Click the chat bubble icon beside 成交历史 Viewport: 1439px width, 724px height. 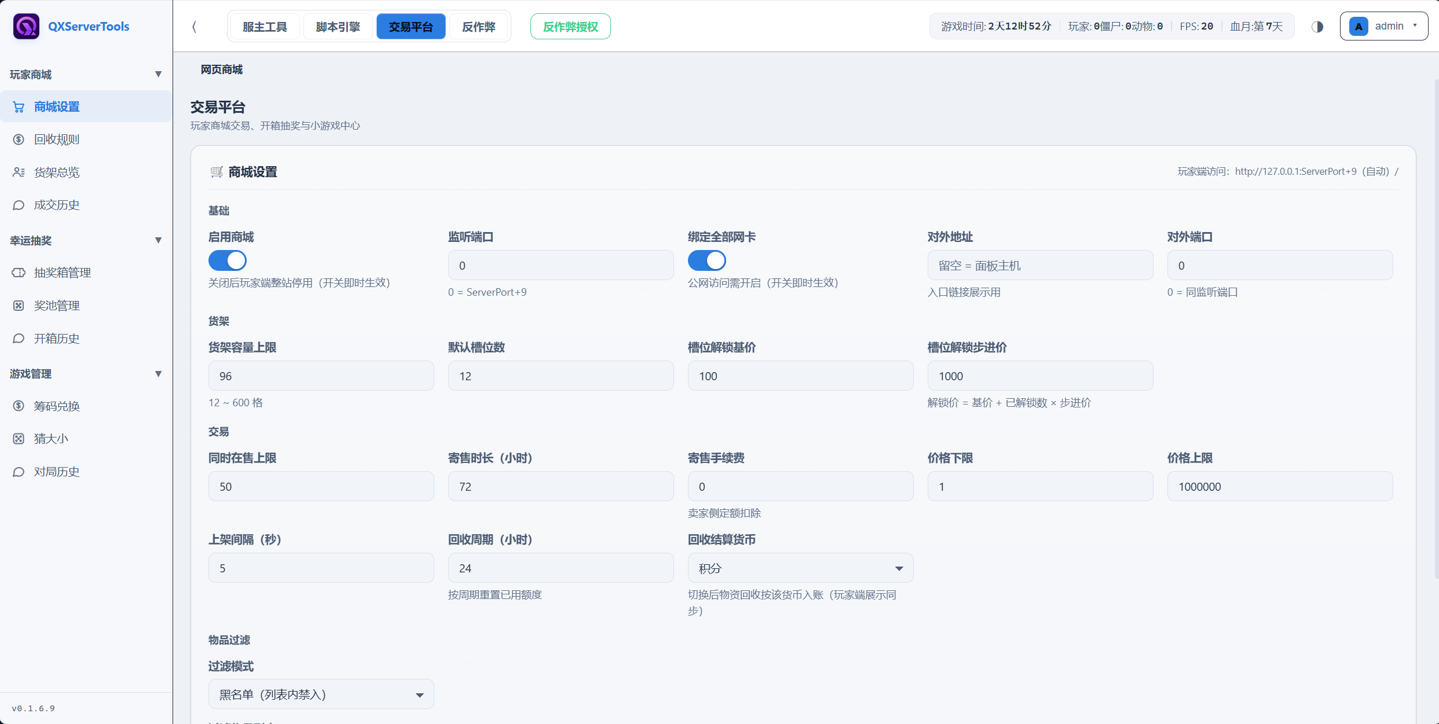coord(19,205)
